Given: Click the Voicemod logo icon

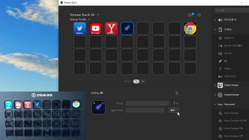Looking at the screenshot, I should point(220,105).
